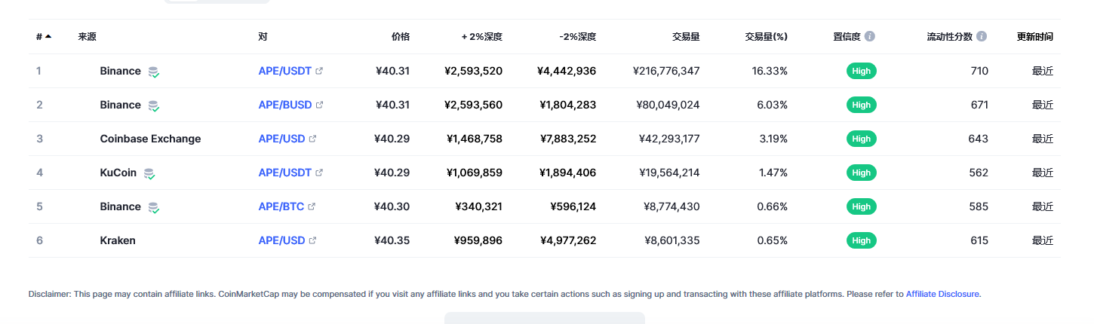Click the reserves icon in Binance row 5
The height and width of the screenshot is (324, 1094).
154,207
